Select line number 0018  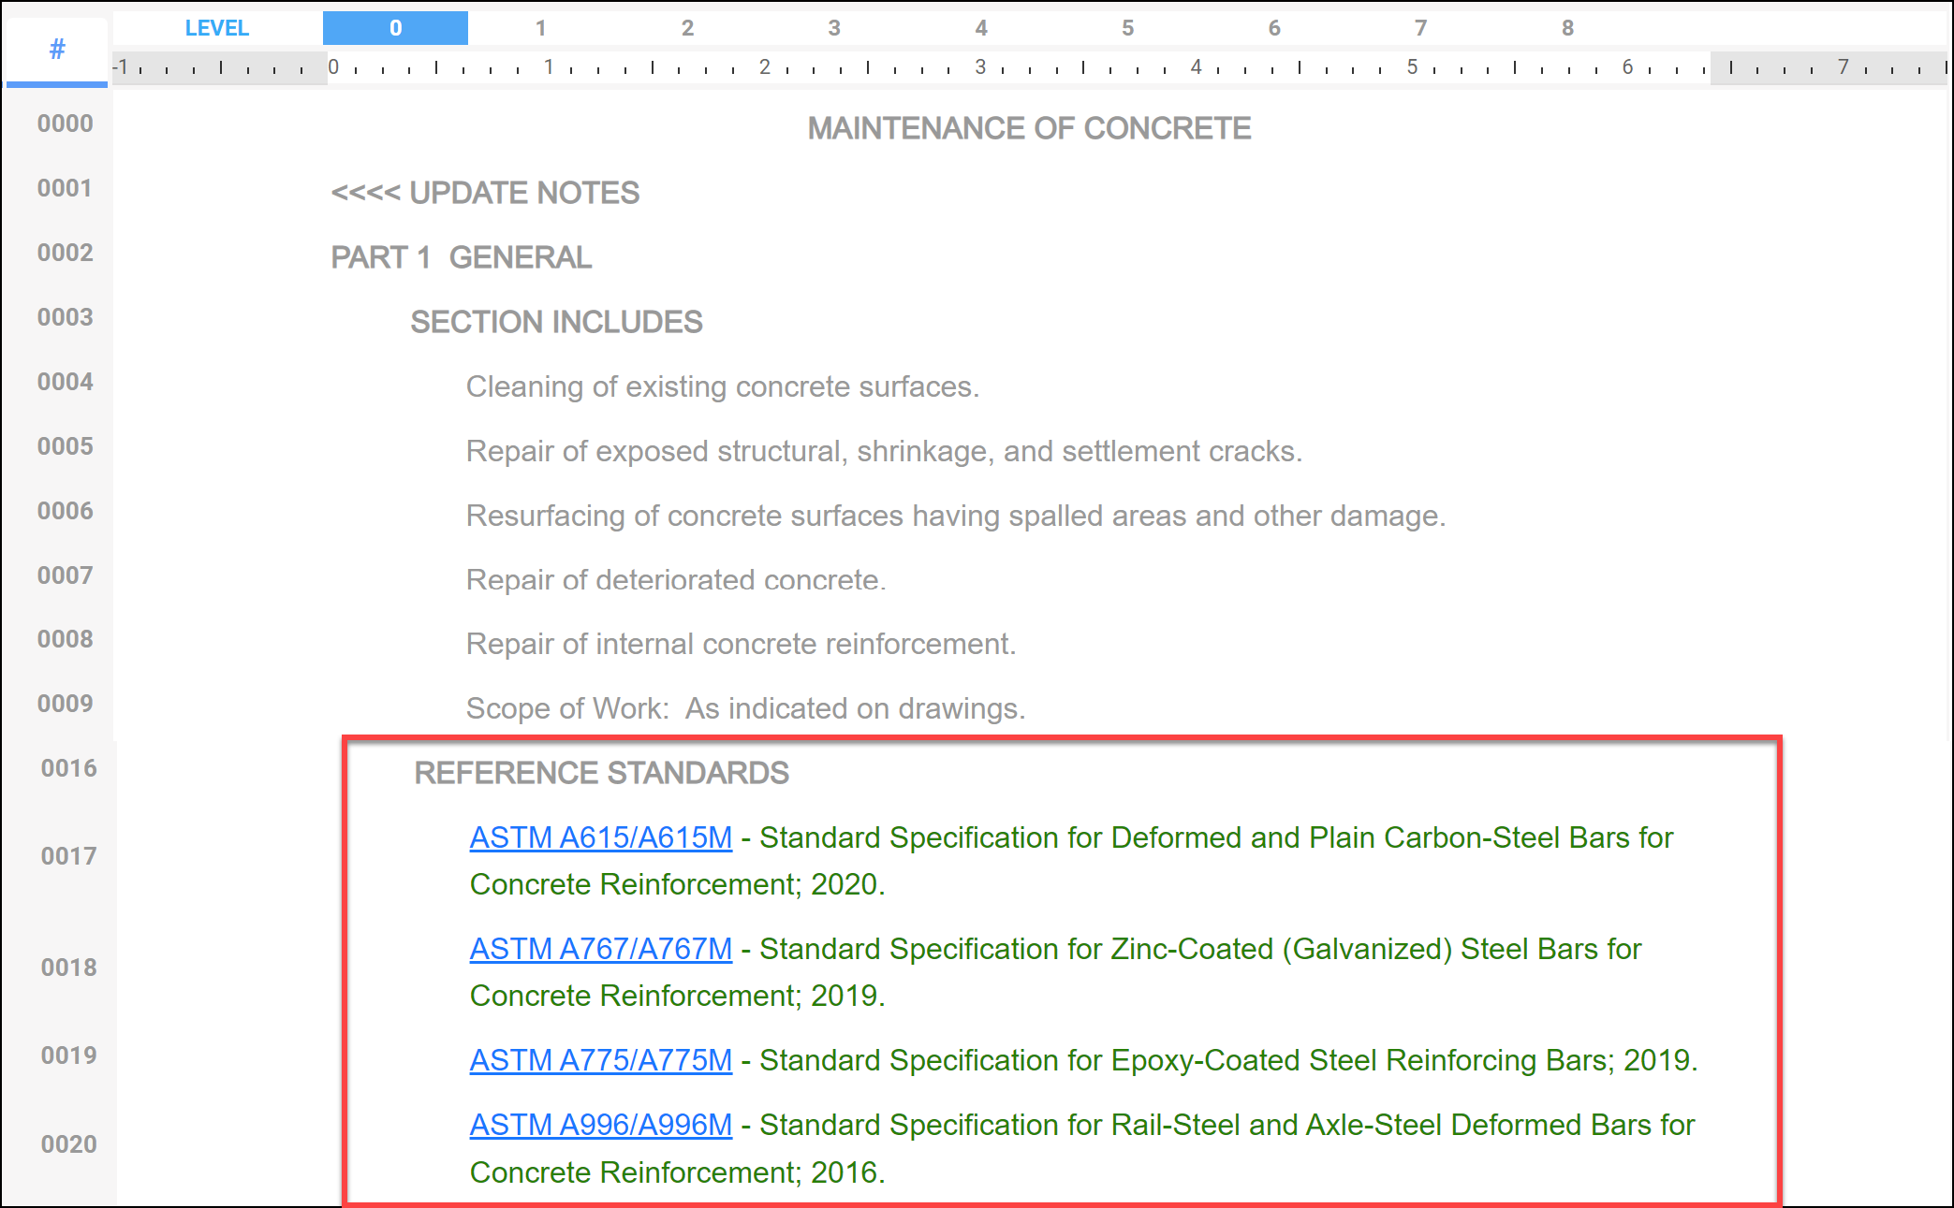pyautogui.click(x=68, y=968)
